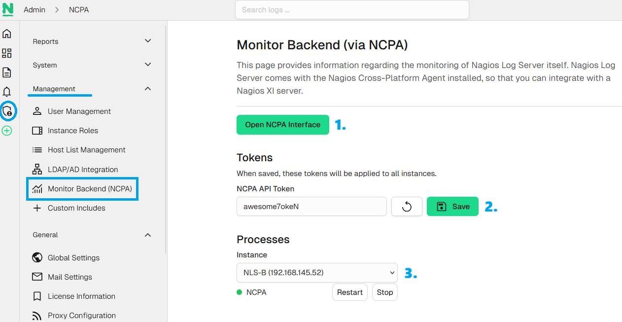622x322 pixels.
Task: Go to User Management
Action: (x=79, y=111)
